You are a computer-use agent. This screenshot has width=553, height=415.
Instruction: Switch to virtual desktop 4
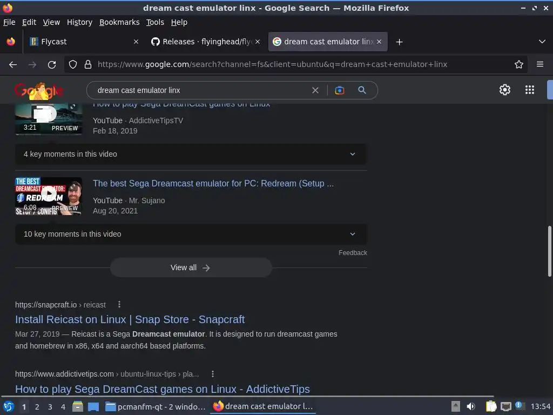[x=63, y=407]
